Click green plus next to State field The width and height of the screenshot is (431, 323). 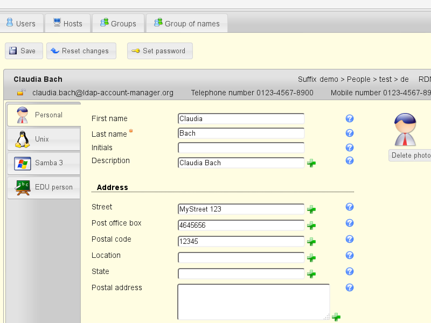(x=311, y=274)
